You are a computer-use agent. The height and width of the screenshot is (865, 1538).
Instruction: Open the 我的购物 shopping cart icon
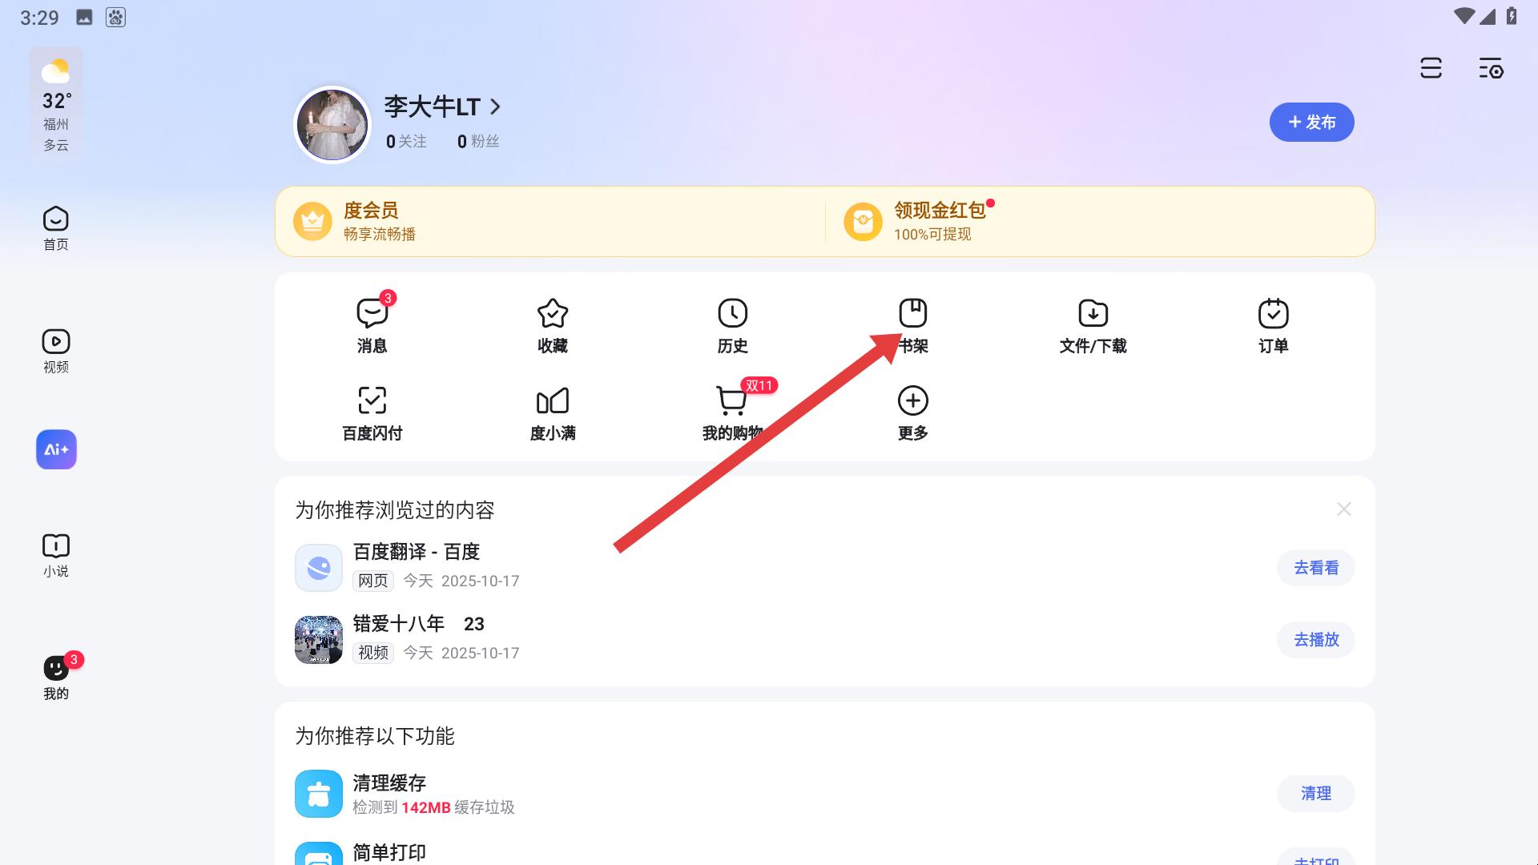731,400
